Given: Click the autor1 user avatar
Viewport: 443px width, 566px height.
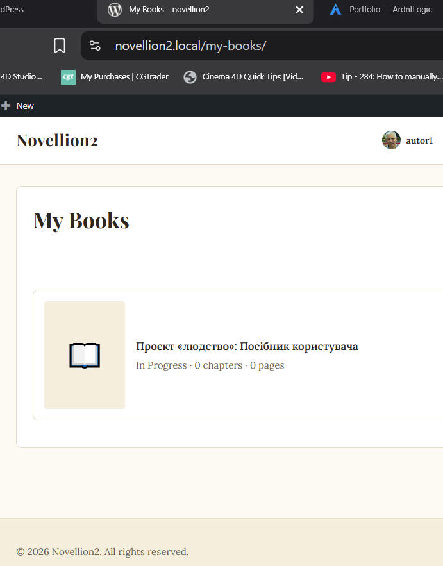Looking at the screenshot, I should [391, 140].
